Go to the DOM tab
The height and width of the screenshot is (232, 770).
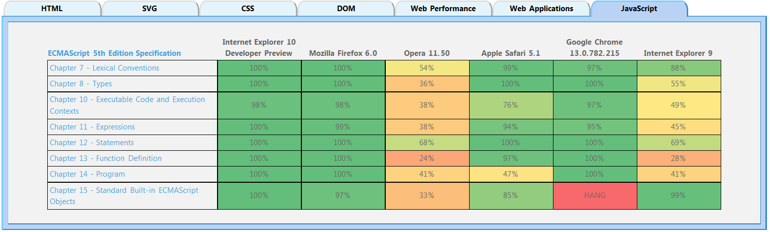click(x=346, y=9)
